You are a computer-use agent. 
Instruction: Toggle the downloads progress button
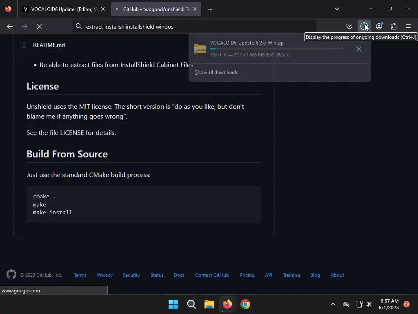click(364, 26)
